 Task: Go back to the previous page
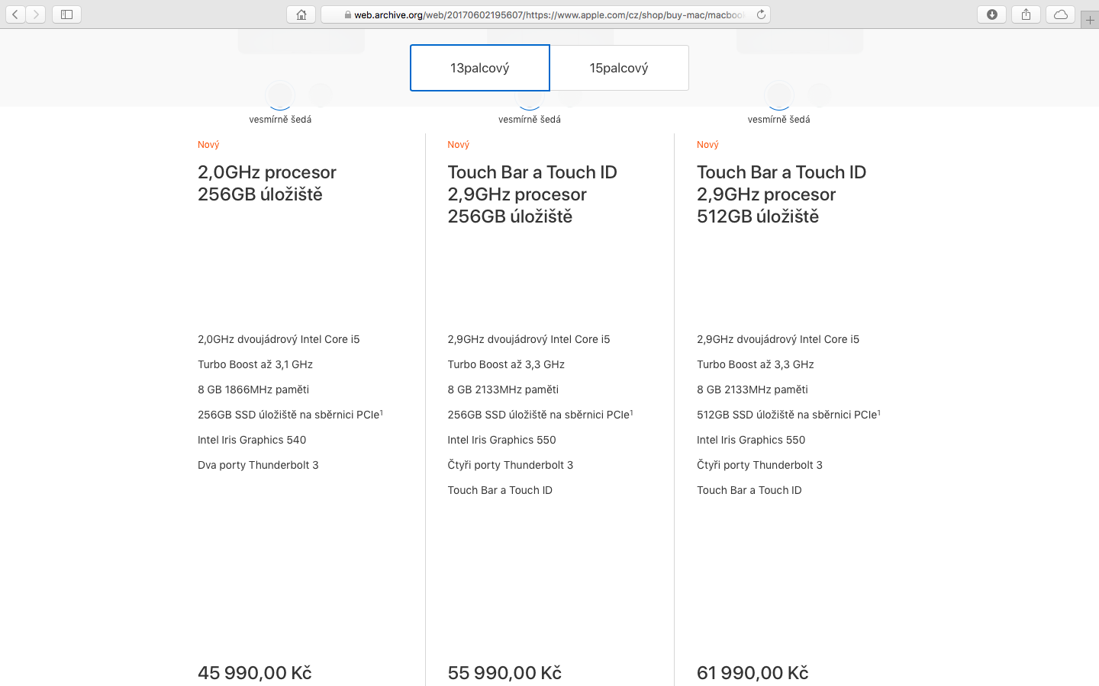15,14
